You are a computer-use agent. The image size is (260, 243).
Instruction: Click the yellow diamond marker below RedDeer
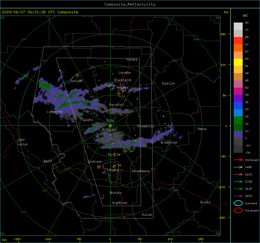(119, 94)
